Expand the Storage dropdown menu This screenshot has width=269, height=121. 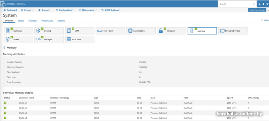[45, 10]
